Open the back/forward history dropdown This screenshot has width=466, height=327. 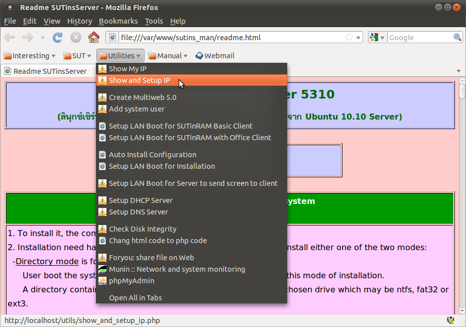43,38
